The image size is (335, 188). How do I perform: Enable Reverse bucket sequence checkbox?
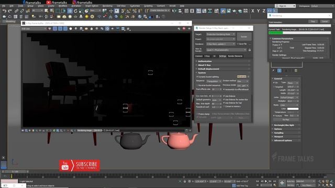197,85
